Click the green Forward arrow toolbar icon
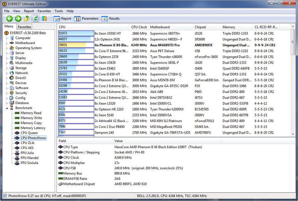Image resolution: width=298 pixels, height=201 pixels. pos(18,19)
